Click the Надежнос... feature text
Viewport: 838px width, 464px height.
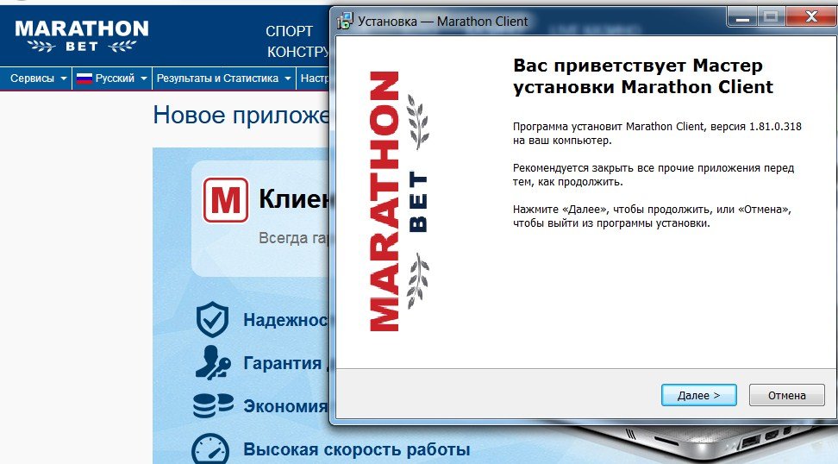[x=286, y=320]
